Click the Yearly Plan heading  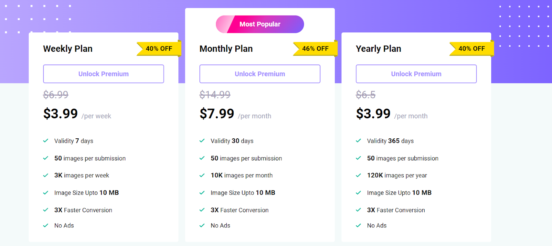coord(378,49)
